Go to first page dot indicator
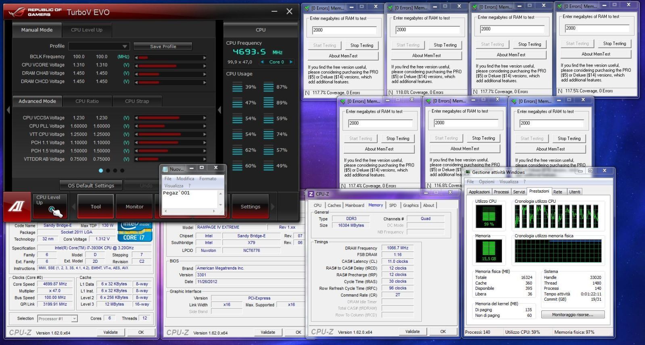 pyautogui.click(x=100, y=170)
